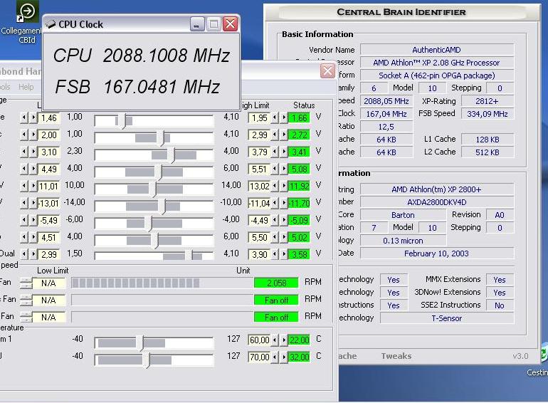
Task: Click the CPU 2088.1008 MHz readout
Action: [142, 56]
